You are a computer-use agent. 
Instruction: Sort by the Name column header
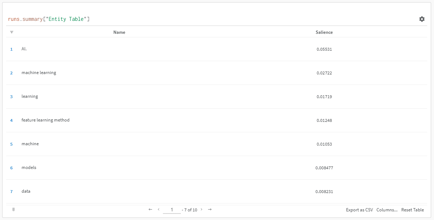coord(119,32)
